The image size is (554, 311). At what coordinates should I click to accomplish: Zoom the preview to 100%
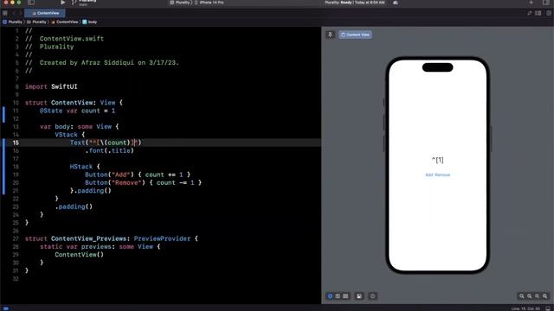(x=529, y=296)
